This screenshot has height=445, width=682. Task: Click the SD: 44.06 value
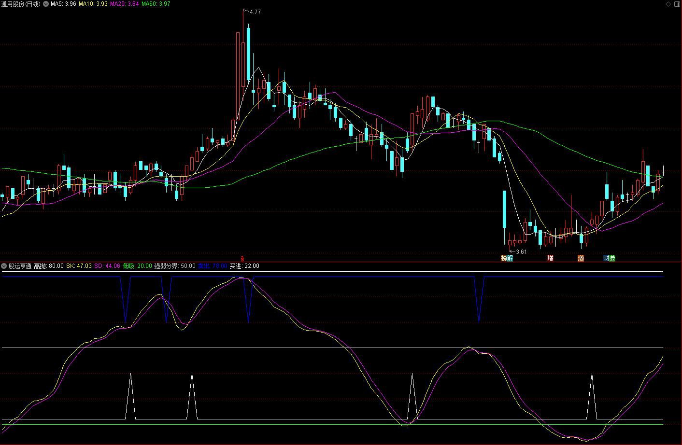(107, 266)
